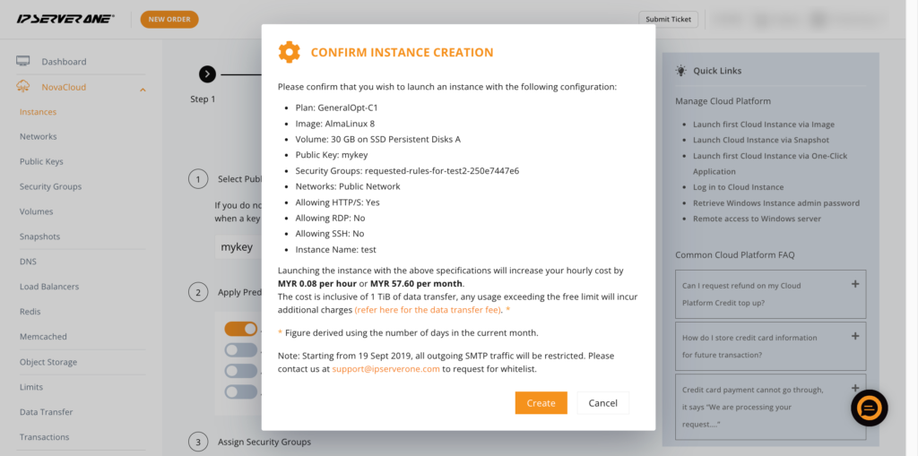Click the Submit Ticket button
The image size is (918, 456).
[x=668, y=20]
